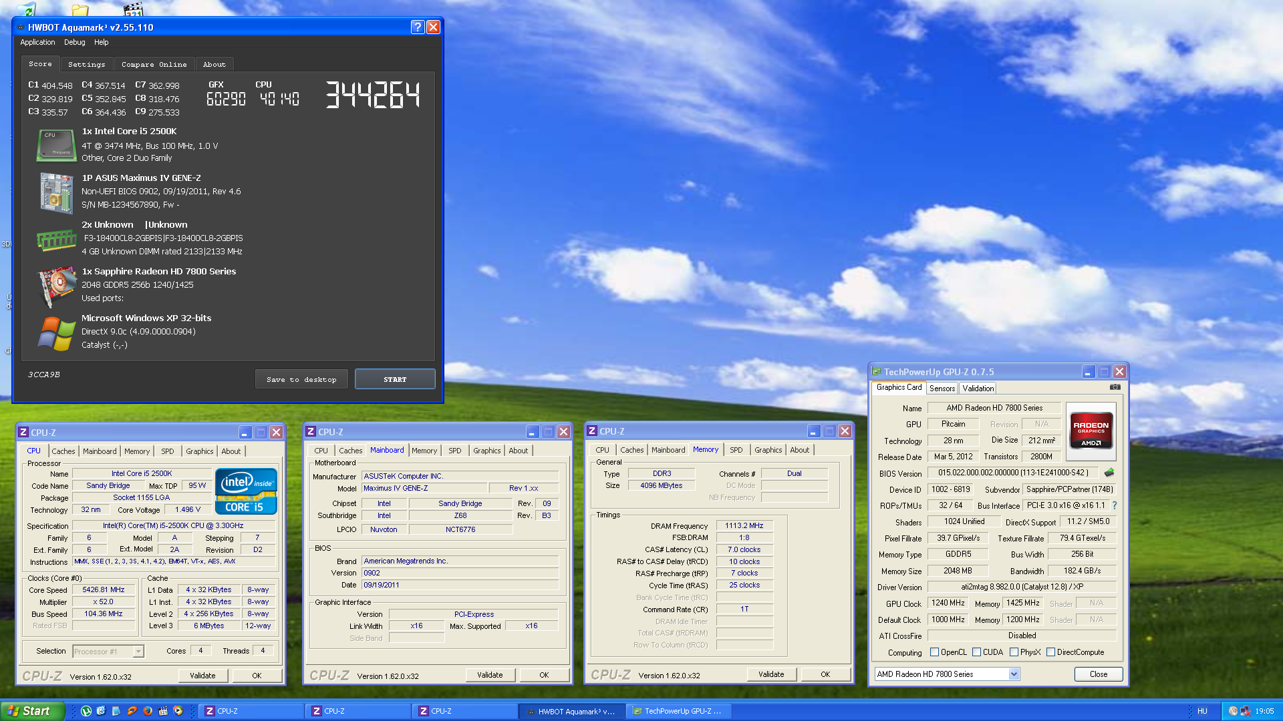Click the GPU-Z BIOS save chip icon
Image resolution: width=1283 pixels, height=721 pixels.
point(1109,473)
